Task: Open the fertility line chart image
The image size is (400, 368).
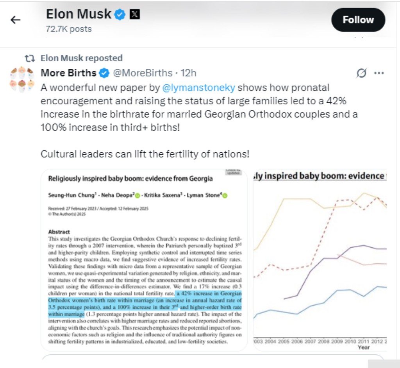Action: tap(320, 260)
